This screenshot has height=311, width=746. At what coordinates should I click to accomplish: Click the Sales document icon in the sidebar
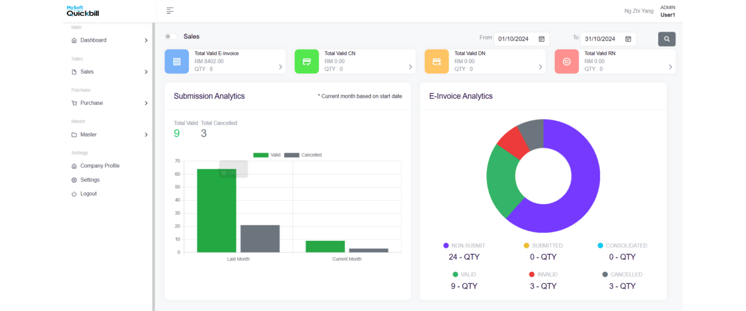pos(74,72)
